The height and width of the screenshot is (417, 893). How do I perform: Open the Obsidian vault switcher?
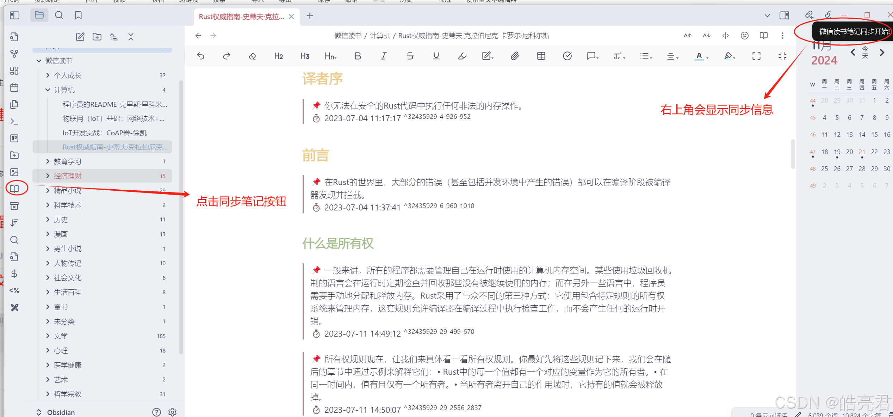(56, 412)
